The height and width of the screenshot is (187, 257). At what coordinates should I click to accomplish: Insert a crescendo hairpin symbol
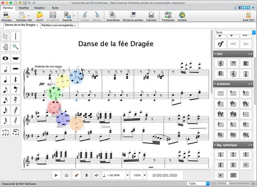(233, 44)
